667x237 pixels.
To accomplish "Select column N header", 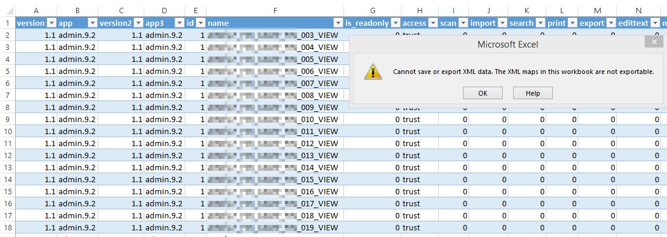I will tap(639, 10).
